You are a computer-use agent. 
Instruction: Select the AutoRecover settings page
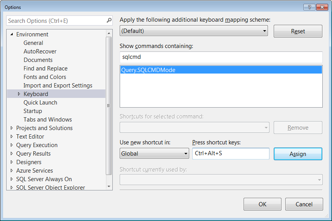[x=40, y=51]
